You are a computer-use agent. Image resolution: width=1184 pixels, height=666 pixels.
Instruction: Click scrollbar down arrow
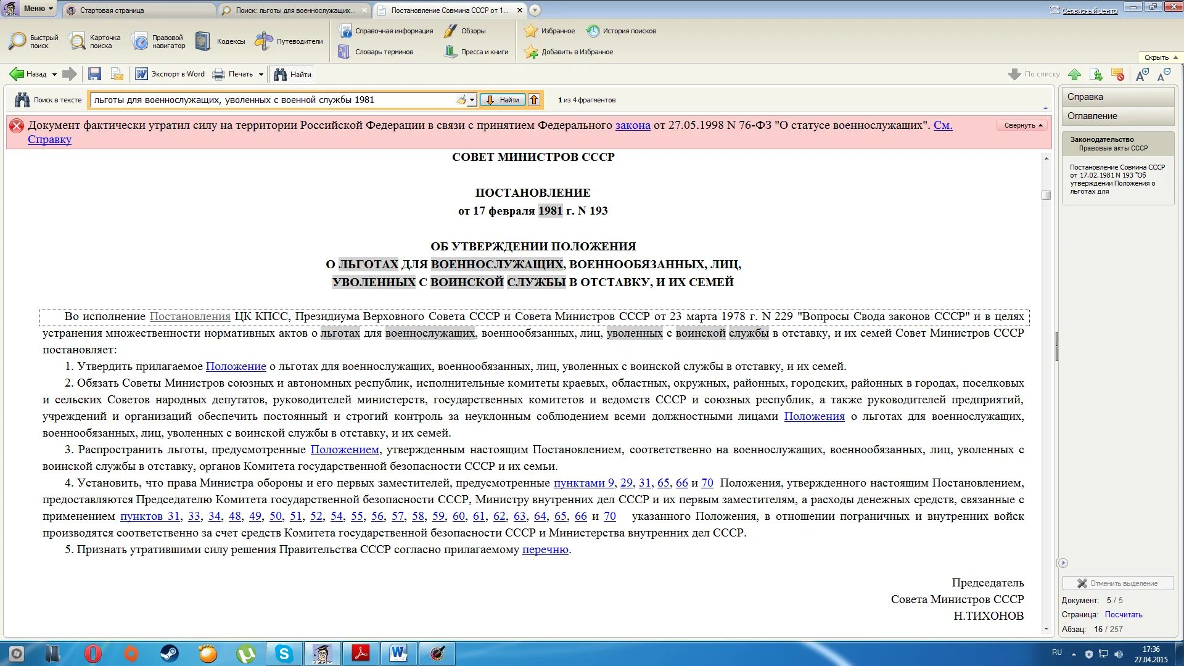[1046, 630]
